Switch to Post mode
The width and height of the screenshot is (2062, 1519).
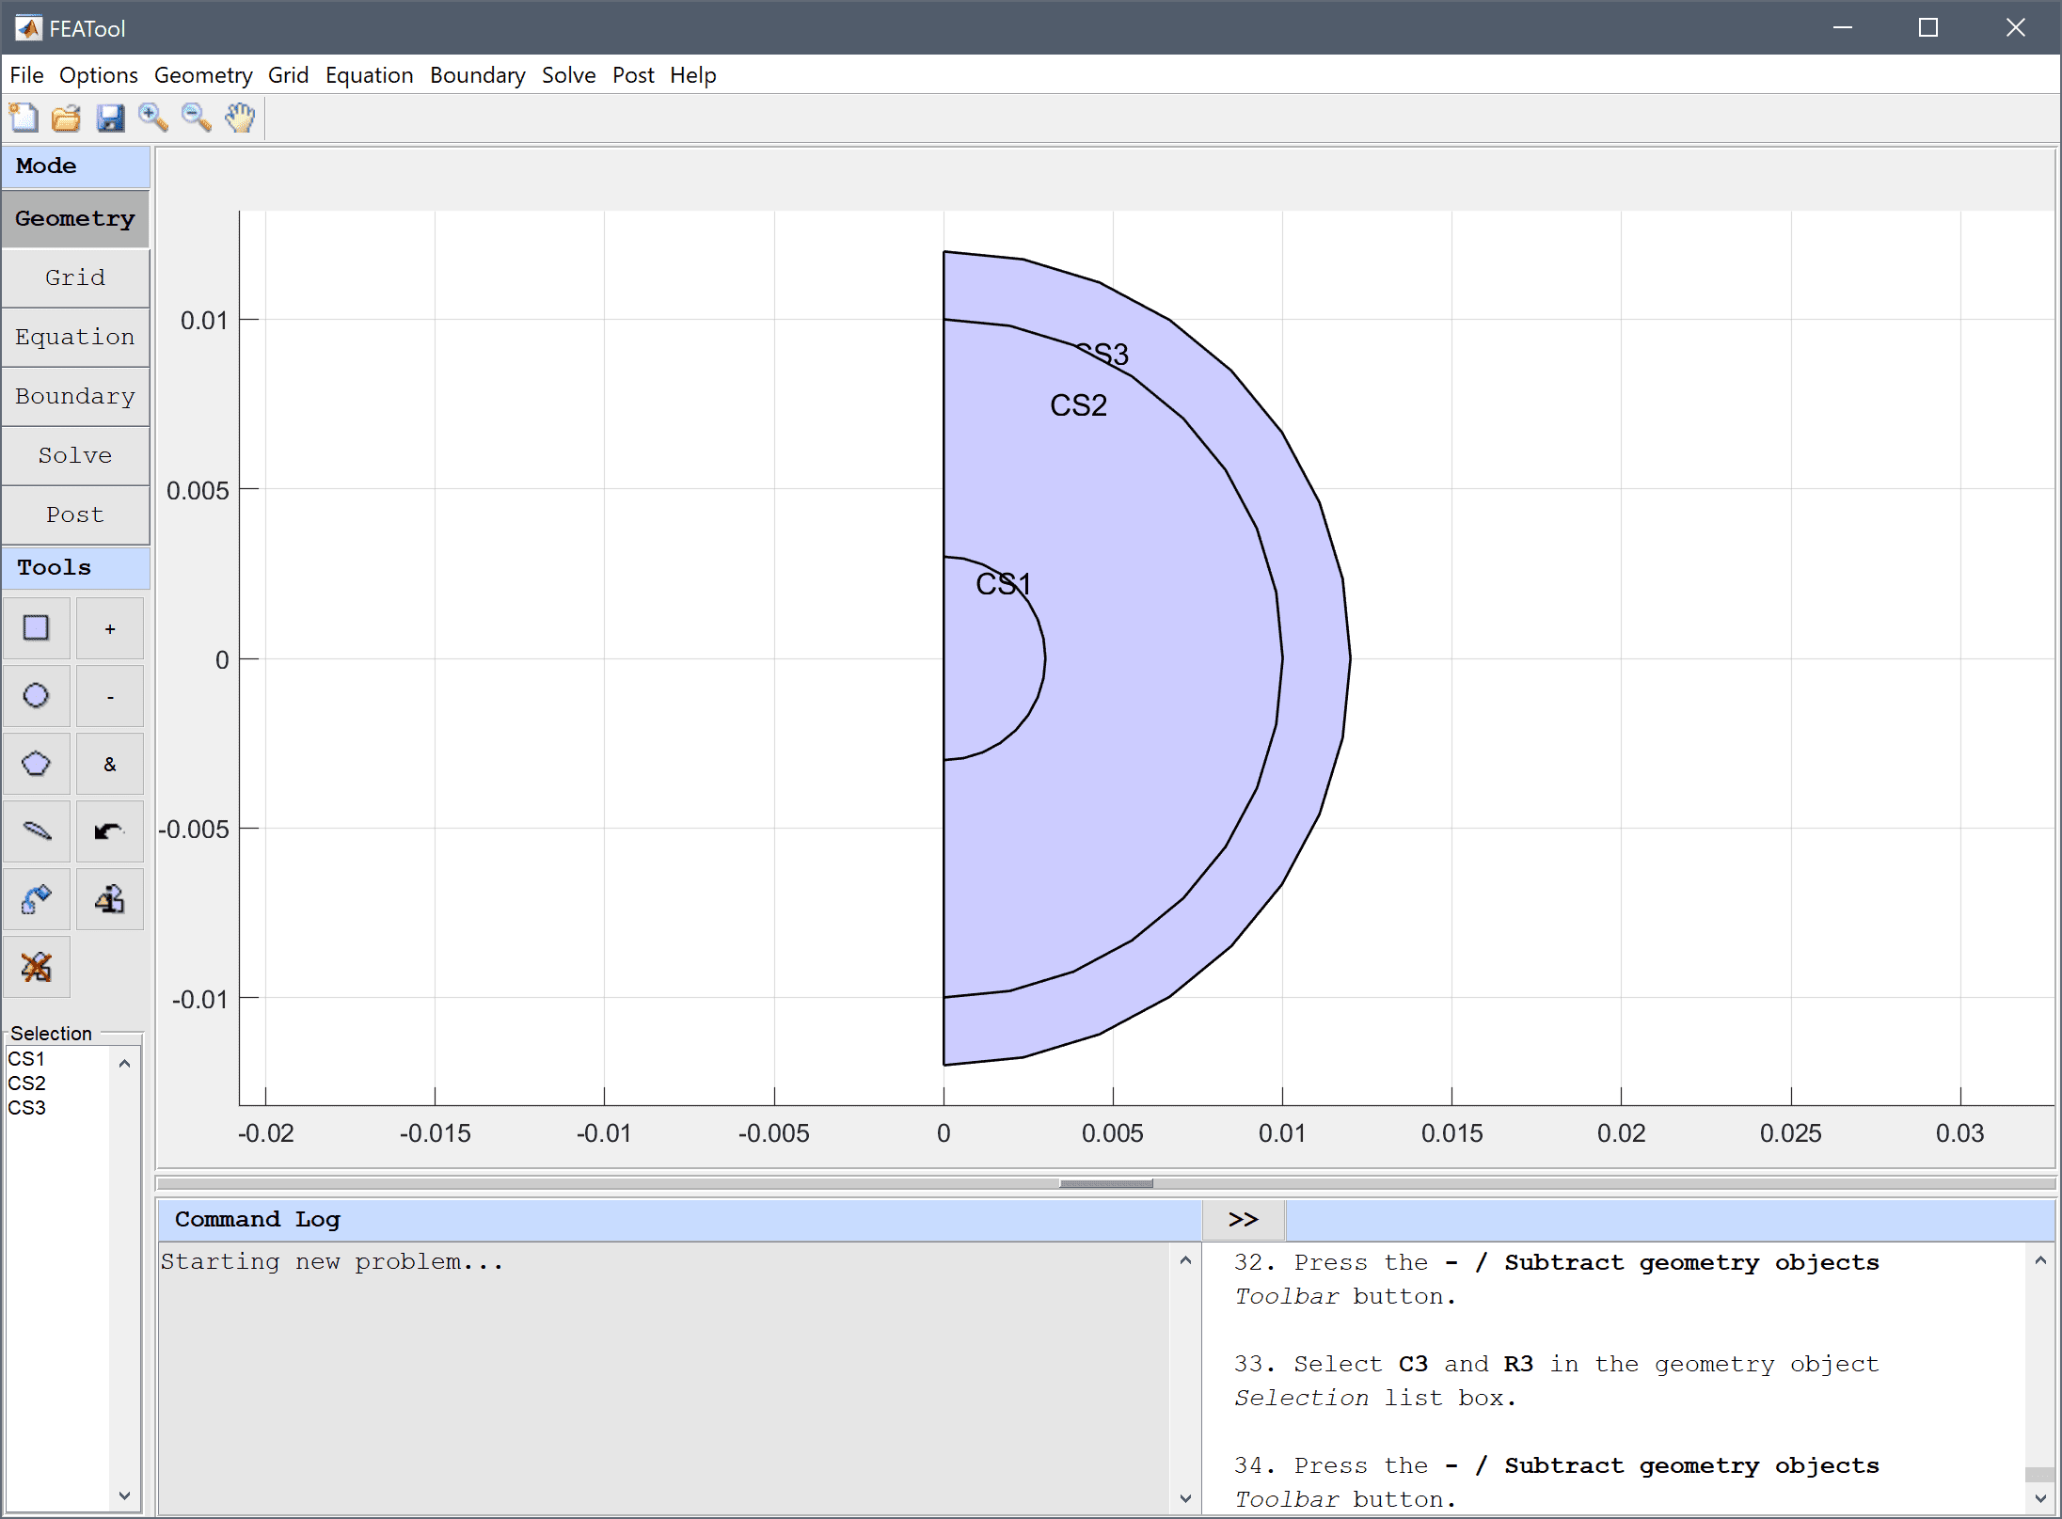click(75, 514)
